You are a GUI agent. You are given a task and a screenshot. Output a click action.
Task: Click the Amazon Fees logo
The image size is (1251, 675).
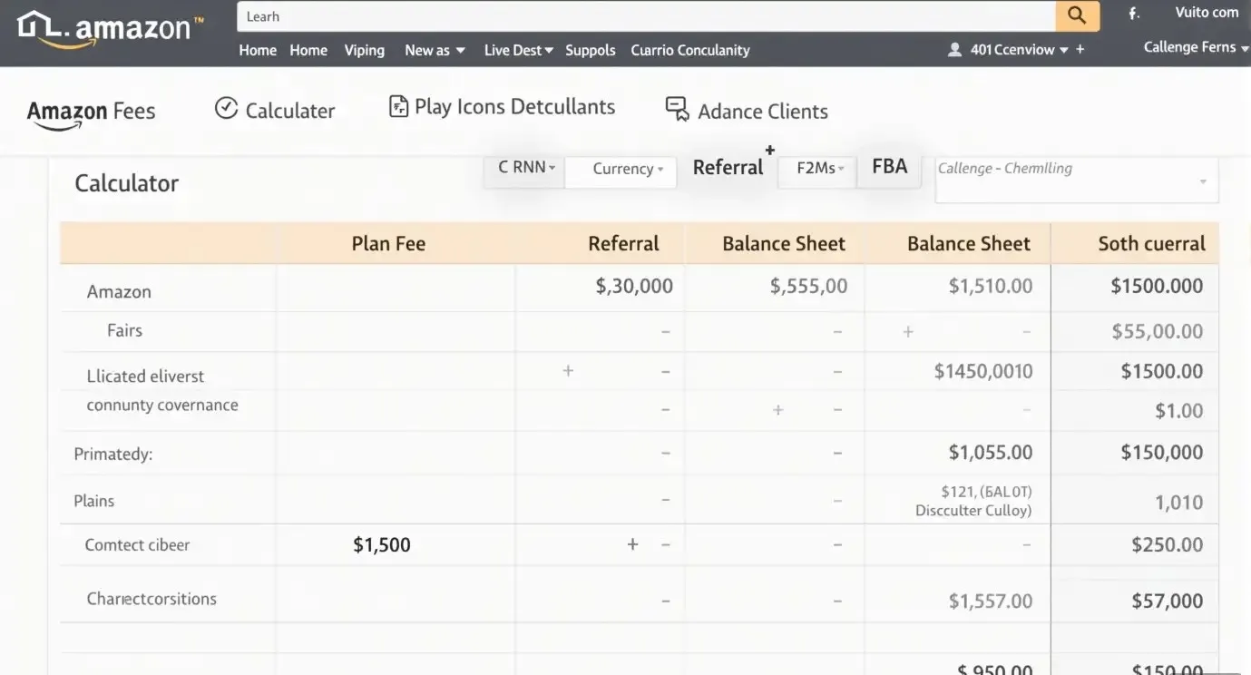pos(91,113)
